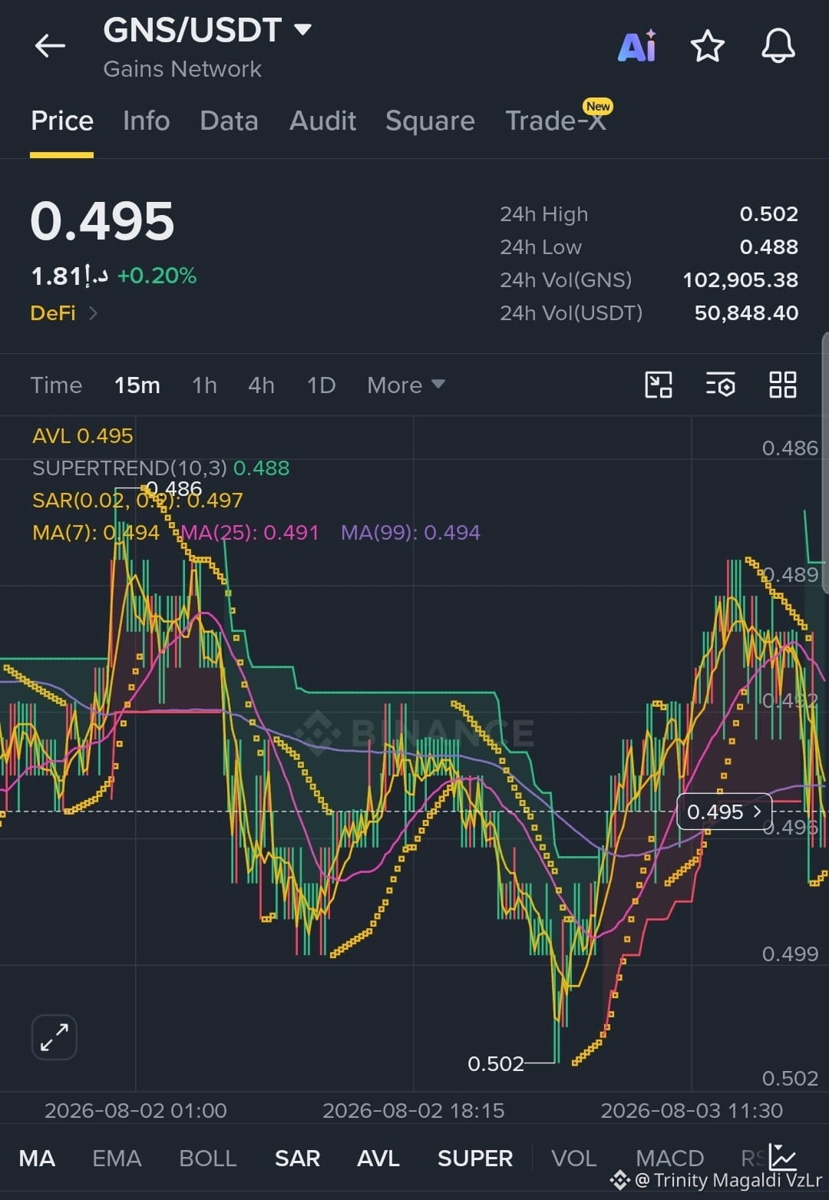Expand the More timeframes dropdown
This screenshot has height=1200, width=829.
pos(406,385)
